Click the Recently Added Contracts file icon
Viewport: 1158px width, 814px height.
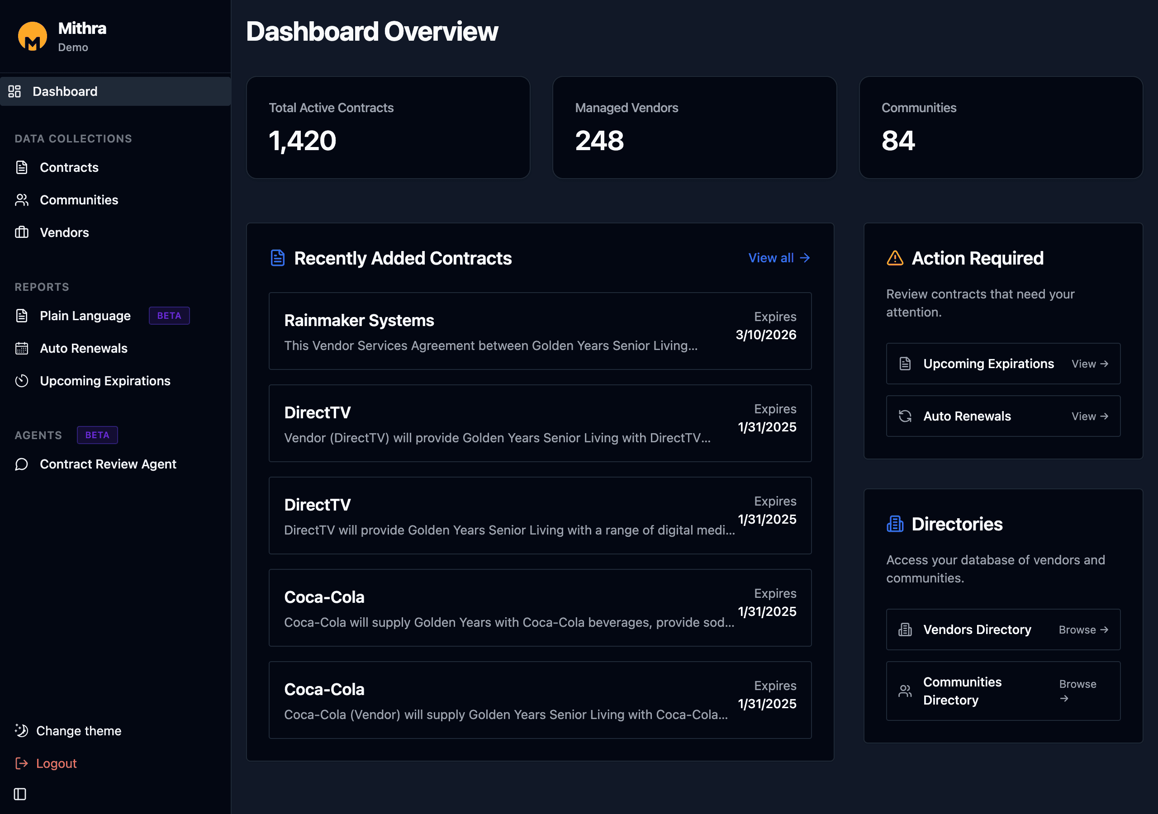[278, 258]
